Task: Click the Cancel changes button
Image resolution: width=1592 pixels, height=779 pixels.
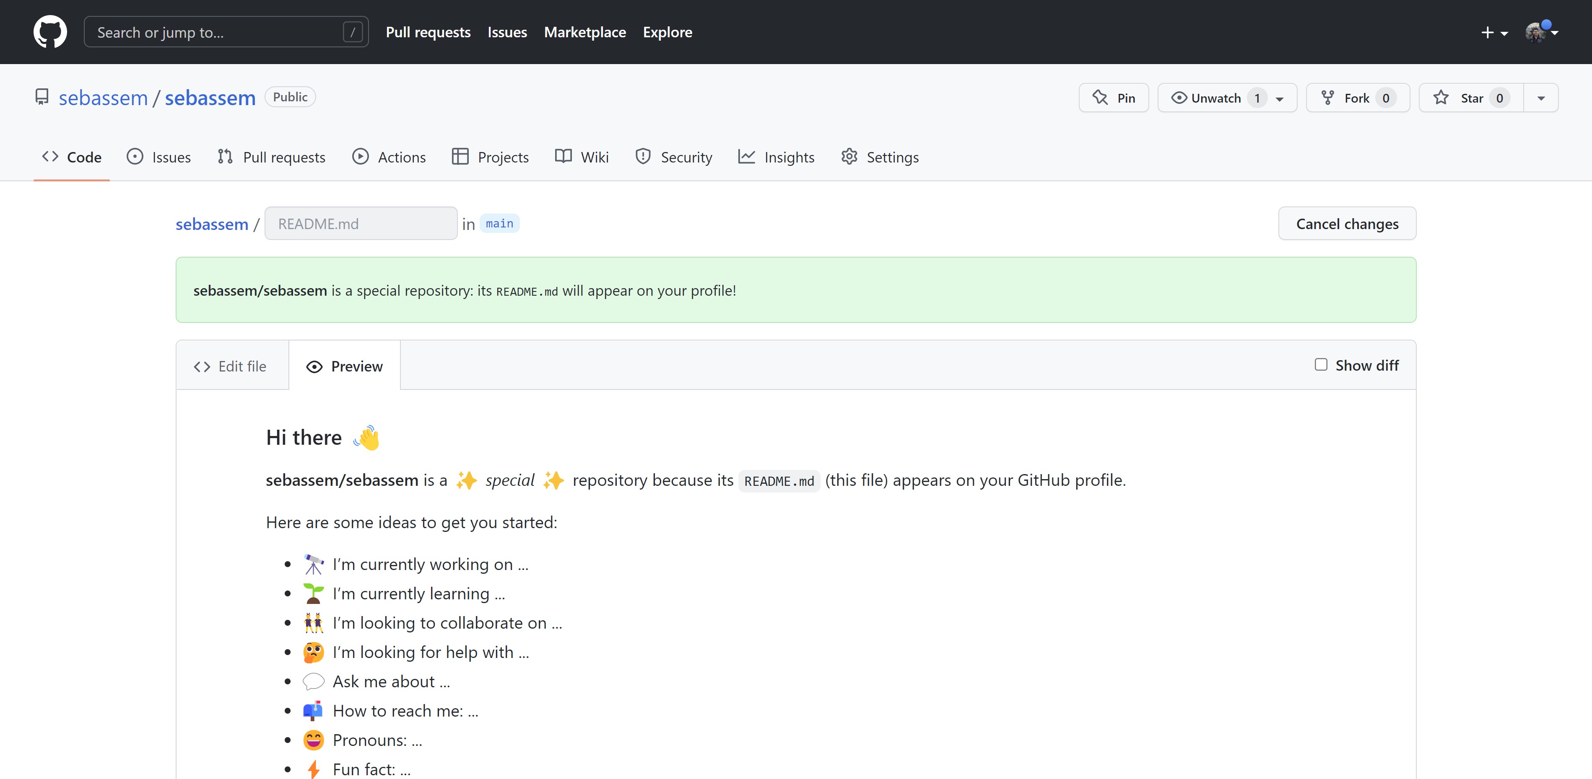Action: click(1347, 224)
